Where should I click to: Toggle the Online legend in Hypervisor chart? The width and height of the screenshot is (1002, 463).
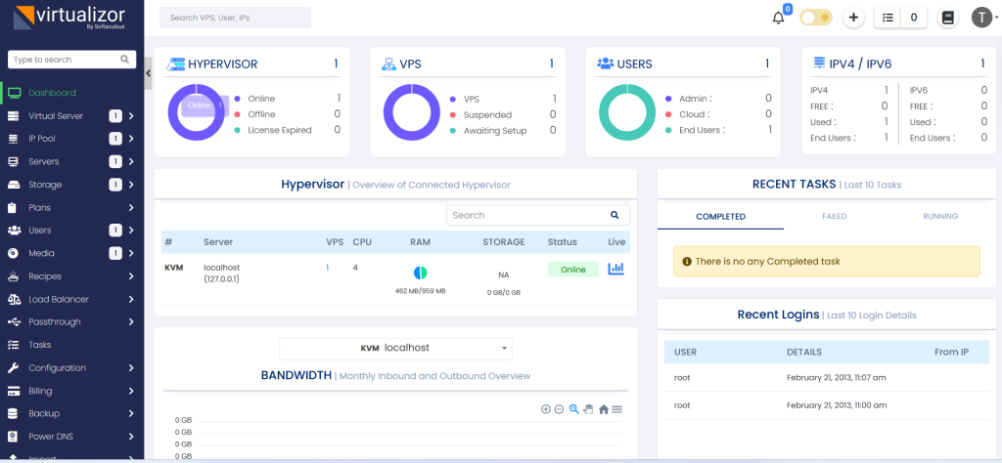tap(261, 99)
